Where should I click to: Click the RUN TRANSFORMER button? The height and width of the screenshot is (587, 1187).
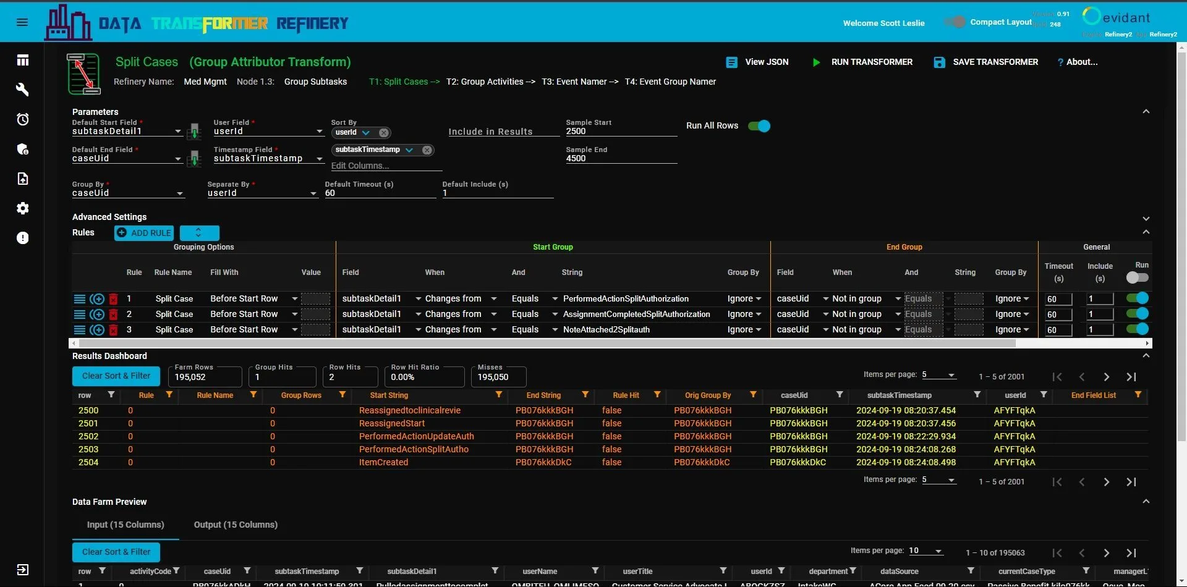click(862, 62)
